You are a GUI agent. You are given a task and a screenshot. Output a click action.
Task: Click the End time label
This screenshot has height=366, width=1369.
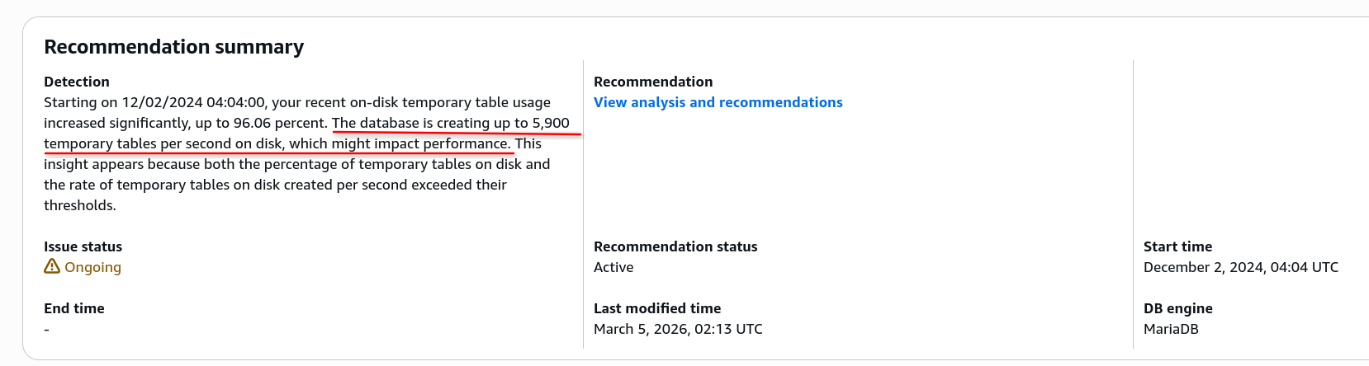73,308
